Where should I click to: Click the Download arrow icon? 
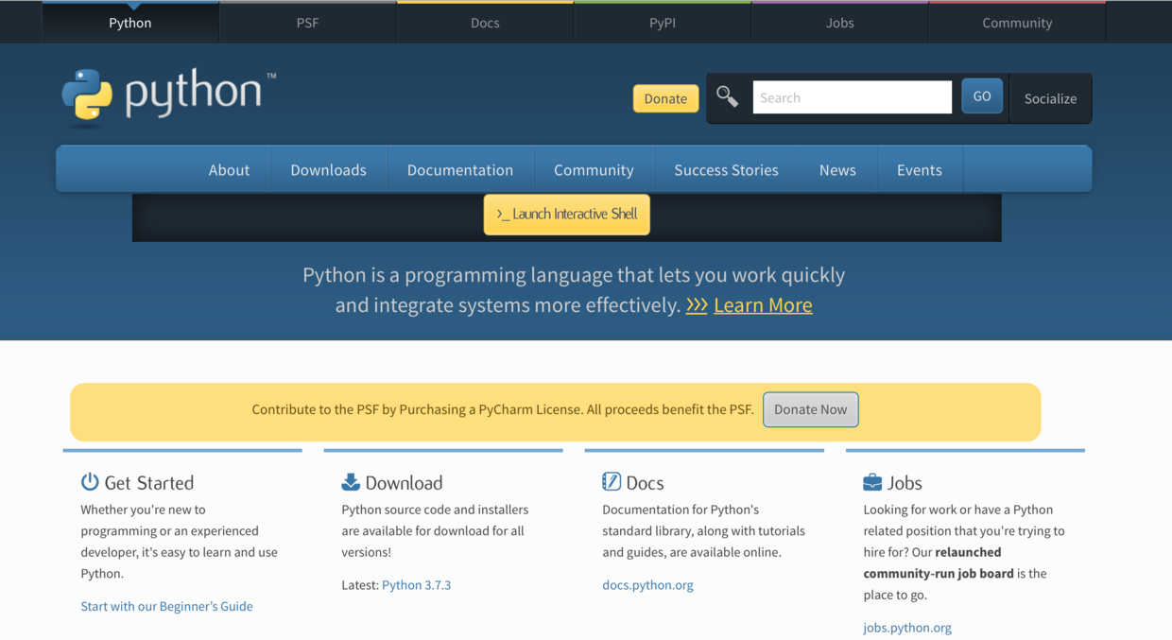click(351, 481)
